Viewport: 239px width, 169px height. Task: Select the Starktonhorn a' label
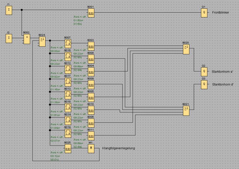click(223, 71)
